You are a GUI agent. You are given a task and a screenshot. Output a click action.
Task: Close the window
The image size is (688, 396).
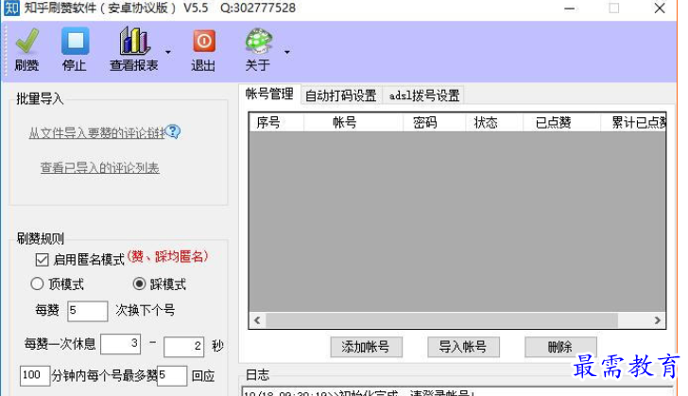660,9
